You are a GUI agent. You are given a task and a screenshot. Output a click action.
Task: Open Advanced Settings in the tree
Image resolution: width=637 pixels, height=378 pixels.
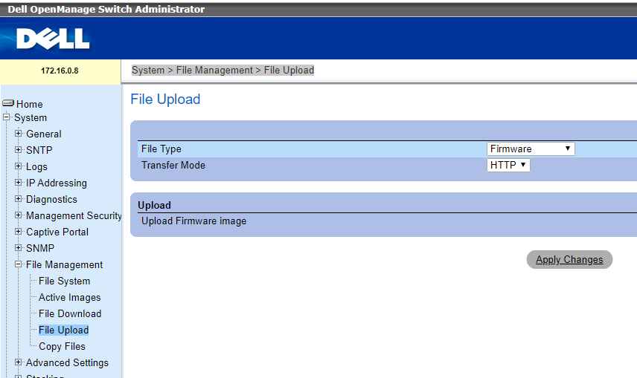[x=68, y=362]
